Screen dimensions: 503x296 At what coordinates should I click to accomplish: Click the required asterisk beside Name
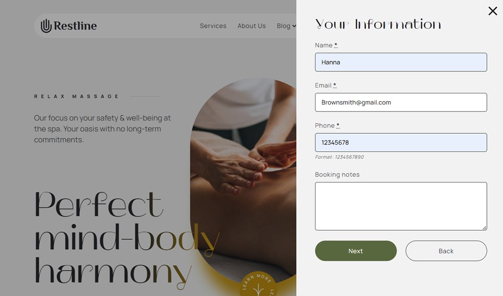(x=336, y=45)
